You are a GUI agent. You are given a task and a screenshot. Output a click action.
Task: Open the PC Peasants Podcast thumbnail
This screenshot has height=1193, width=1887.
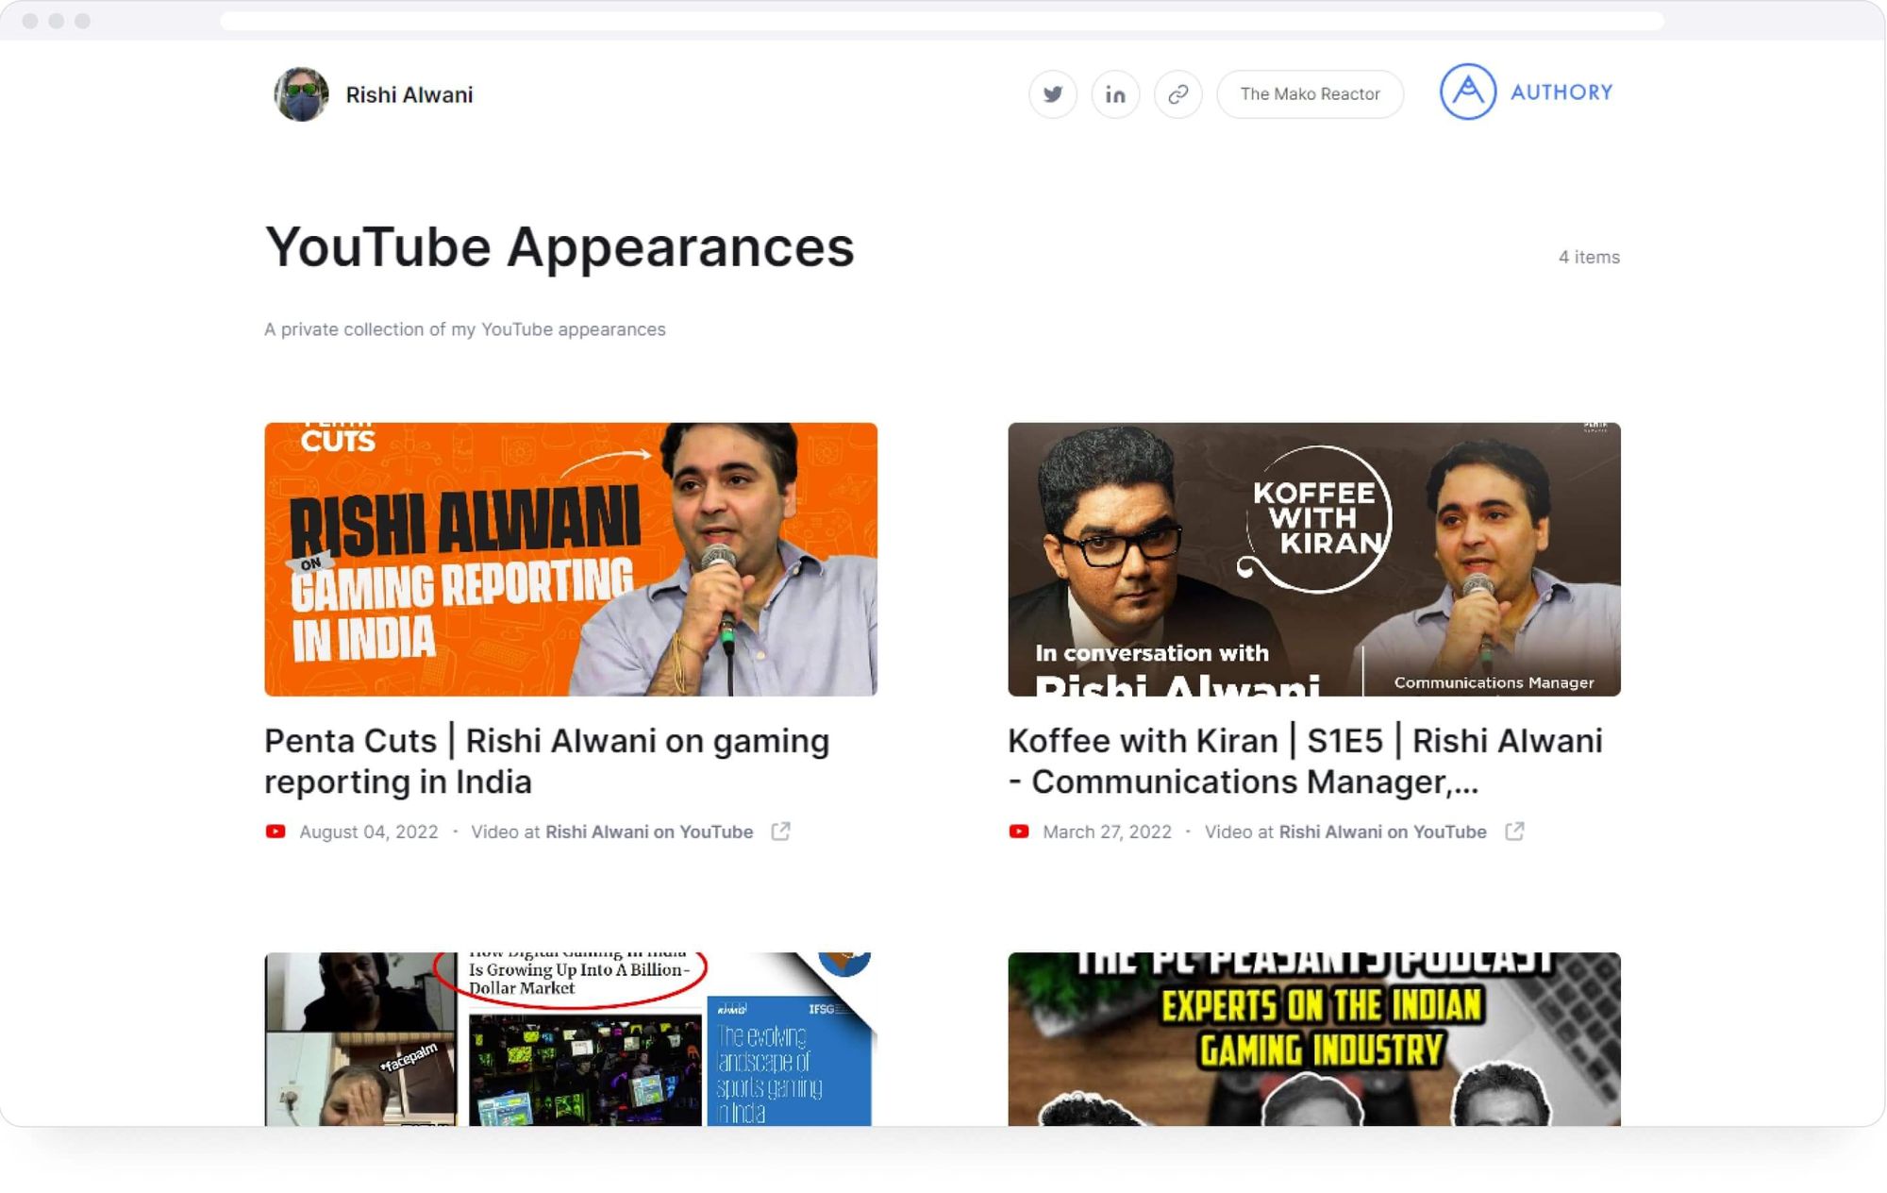1314,1039
